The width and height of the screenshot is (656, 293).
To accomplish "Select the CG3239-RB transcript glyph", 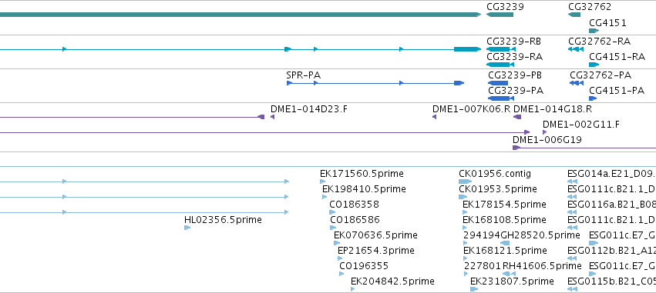I will [x=500, y=49].
